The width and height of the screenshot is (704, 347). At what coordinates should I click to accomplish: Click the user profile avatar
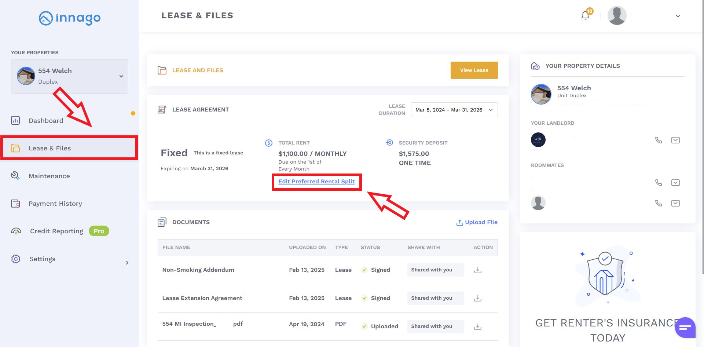[617, 16]
